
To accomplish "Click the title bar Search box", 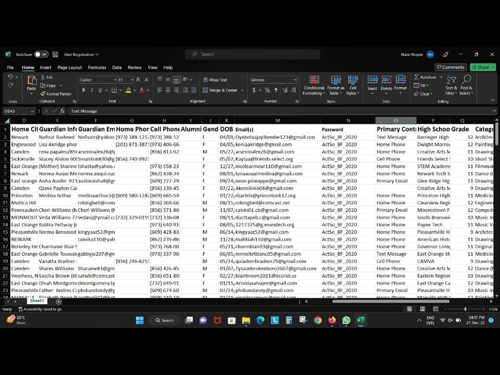I will 252,54.
